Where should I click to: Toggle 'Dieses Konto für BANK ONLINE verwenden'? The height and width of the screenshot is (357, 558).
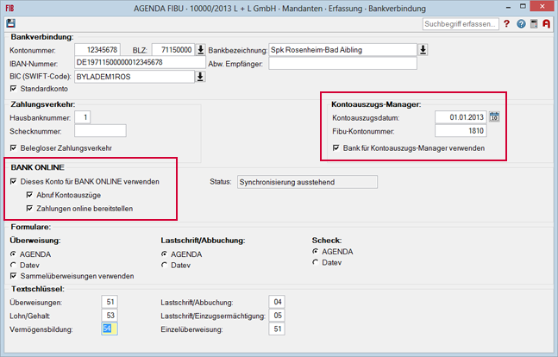pyautogui.click(x=13, y=182)
